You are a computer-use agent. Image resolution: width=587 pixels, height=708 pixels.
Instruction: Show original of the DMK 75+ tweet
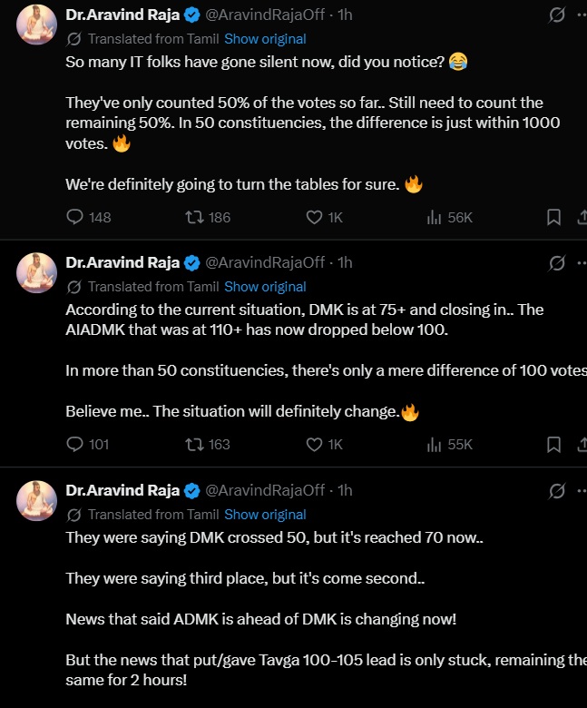265,287
